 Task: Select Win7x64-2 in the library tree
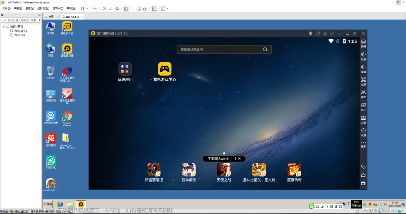coord(21,30)
